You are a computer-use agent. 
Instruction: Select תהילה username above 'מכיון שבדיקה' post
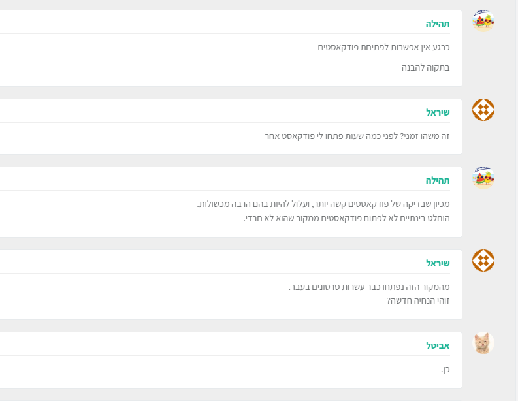coord(438,180)
